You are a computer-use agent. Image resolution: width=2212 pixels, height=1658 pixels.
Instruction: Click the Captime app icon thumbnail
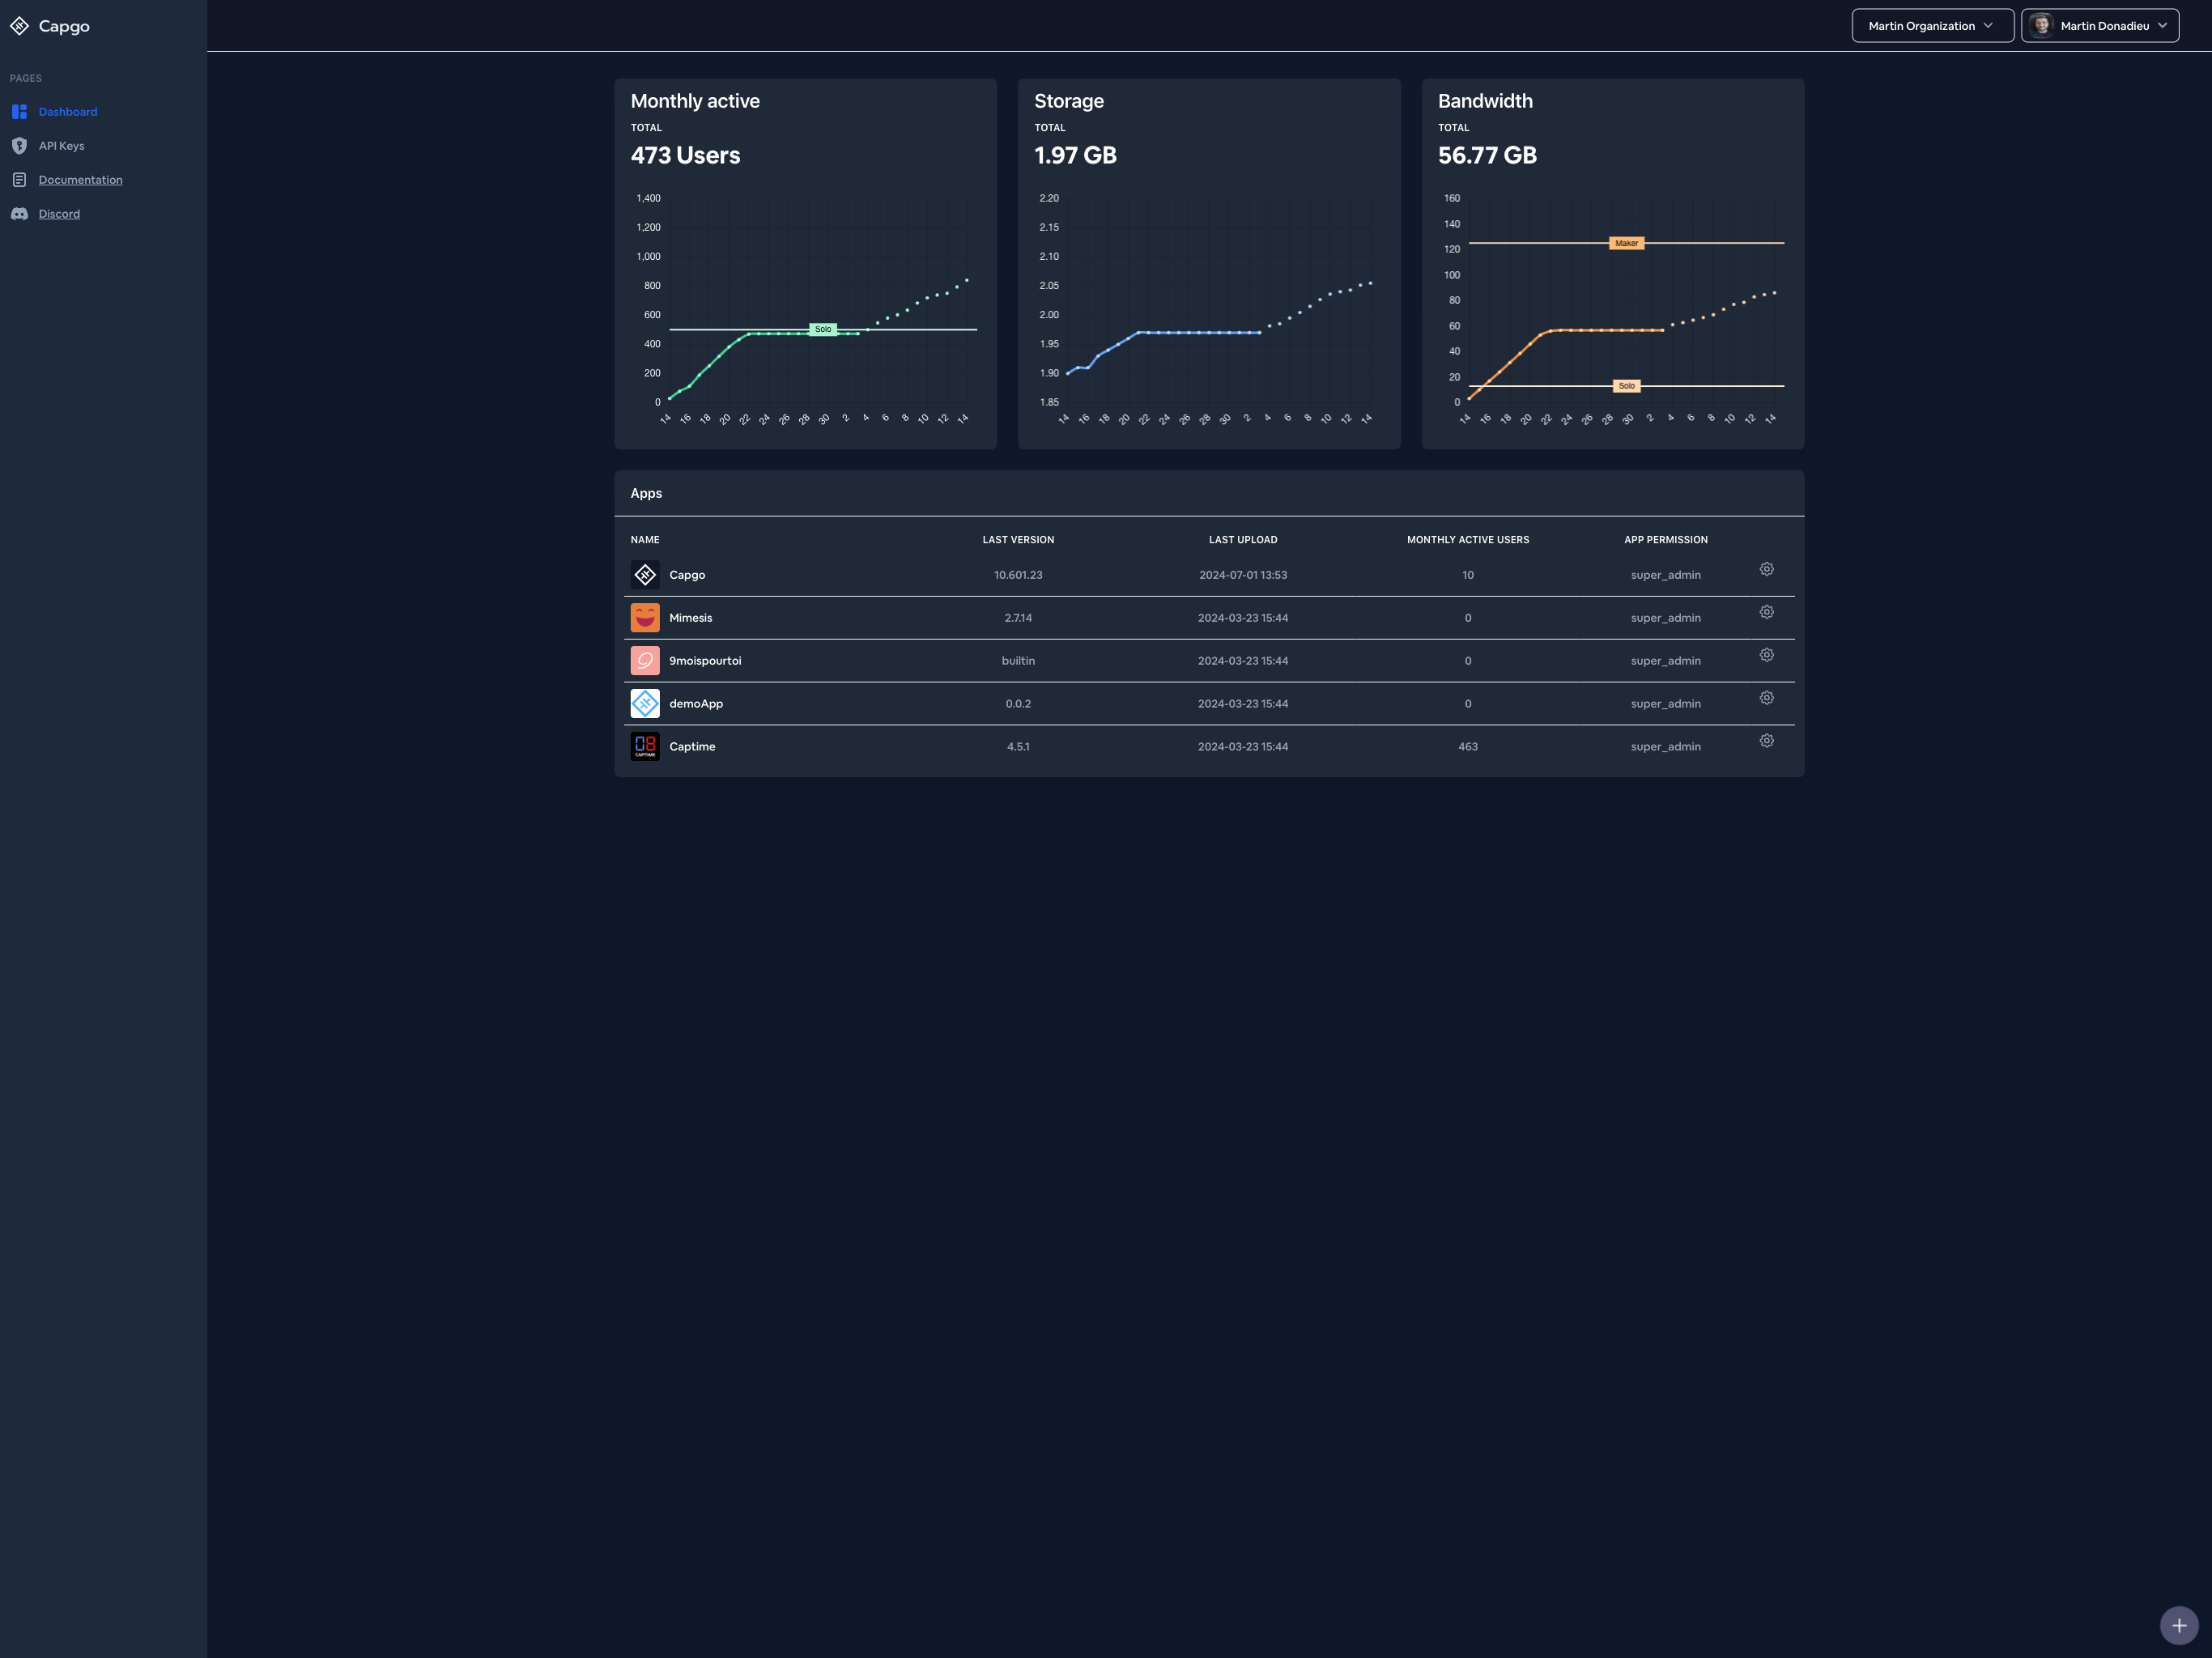tap(645, 746)
